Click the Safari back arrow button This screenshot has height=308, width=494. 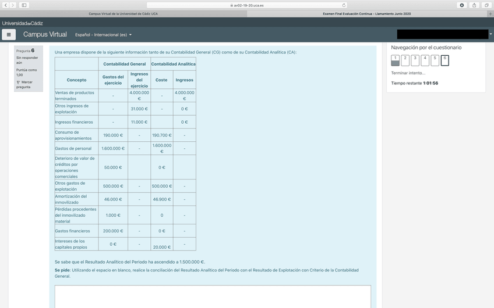coord(5,5)
